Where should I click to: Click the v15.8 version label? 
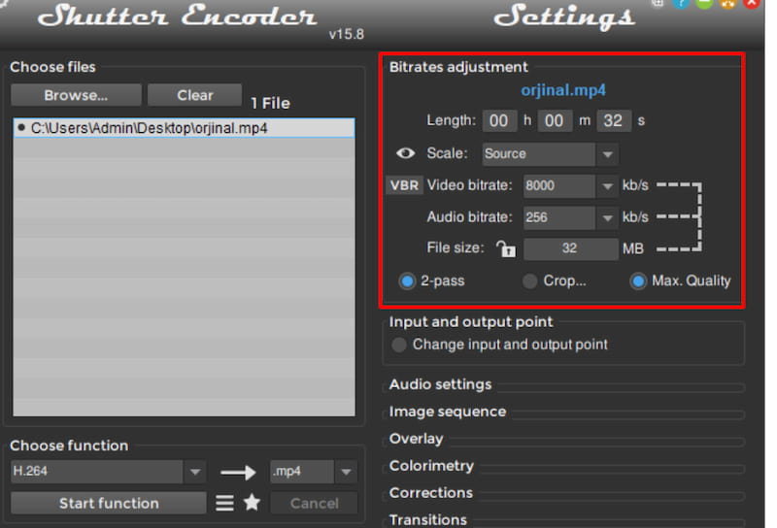click(x=347, y=34)
